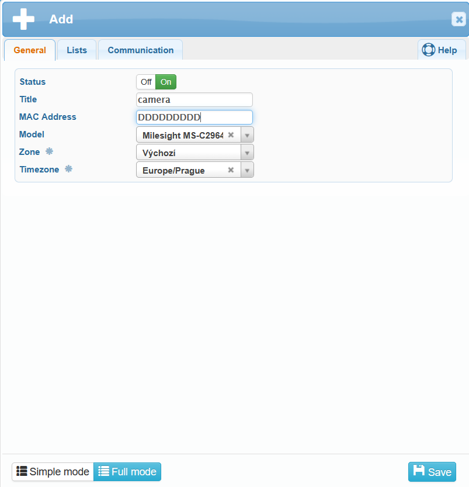Viewport: 469px width, 487px height.
Task: Open the Lists tab
Action: pos(77,50)
